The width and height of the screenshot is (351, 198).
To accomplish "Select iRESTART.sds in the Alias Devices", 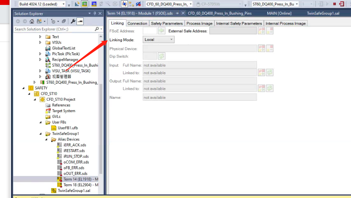I will coord(74,151).
